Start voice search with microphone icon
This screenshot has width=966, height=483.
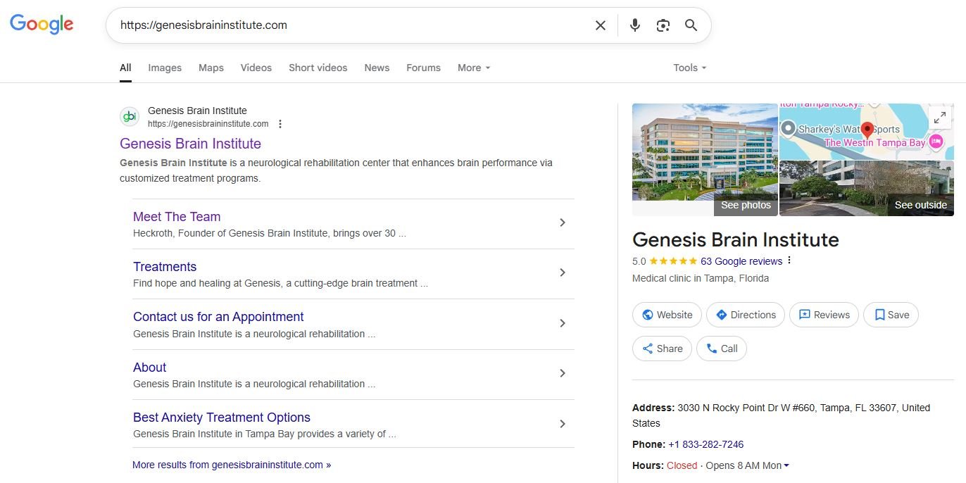[x=634, y=25]
